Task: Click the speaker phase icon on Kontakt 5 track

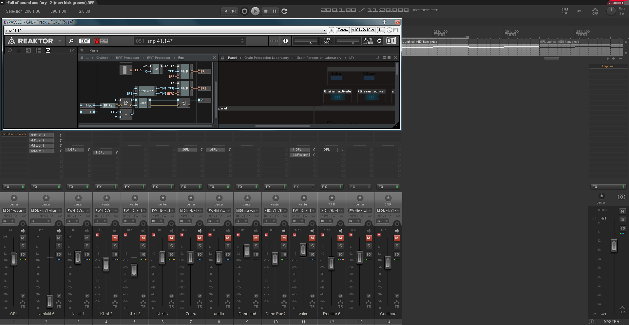Action: (x=59, y=231)
